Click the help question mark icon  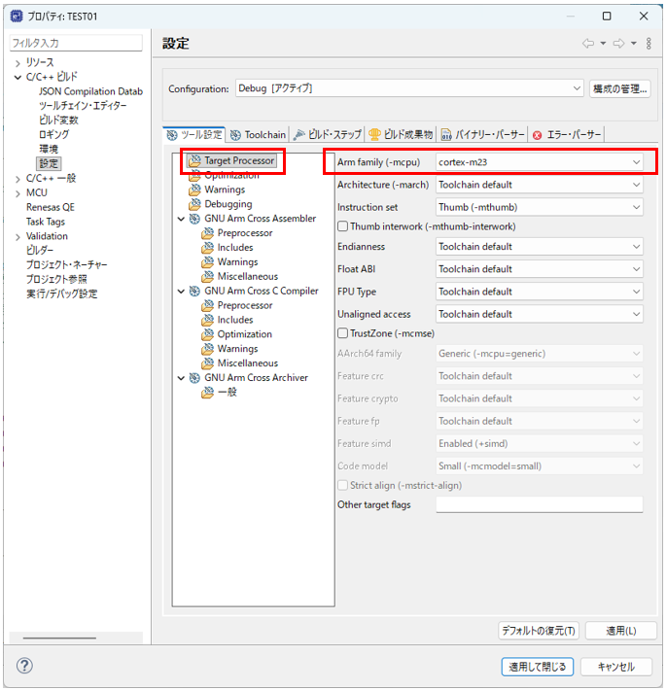tap(25, 666)
